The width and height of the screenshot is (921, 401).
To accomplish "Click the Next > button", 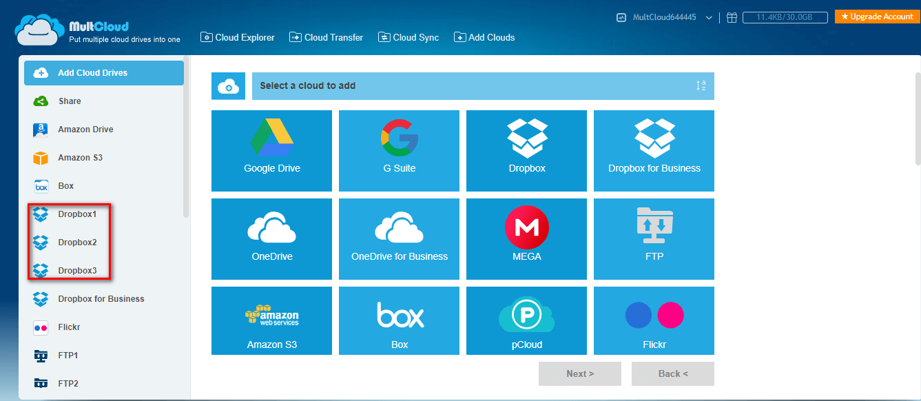I will point(580,373).
